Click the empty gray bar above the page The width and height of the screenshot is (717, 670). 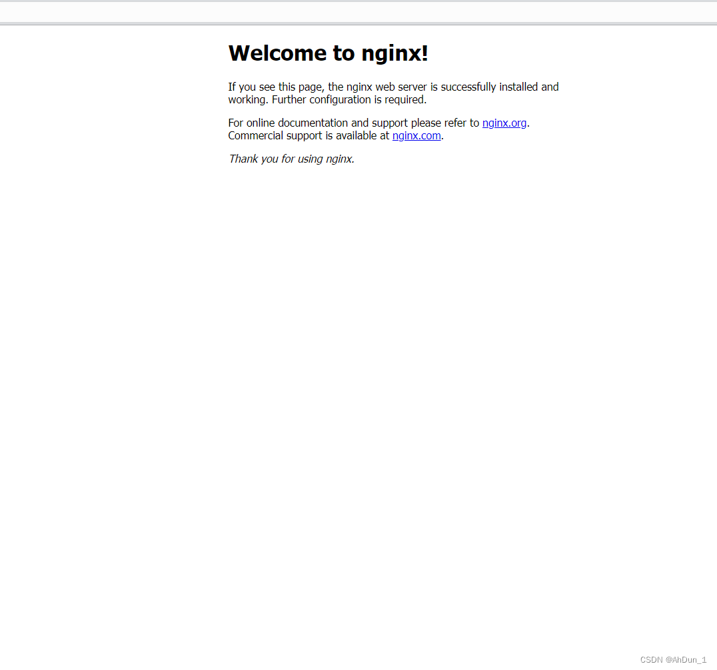click(x=358, y=12)
